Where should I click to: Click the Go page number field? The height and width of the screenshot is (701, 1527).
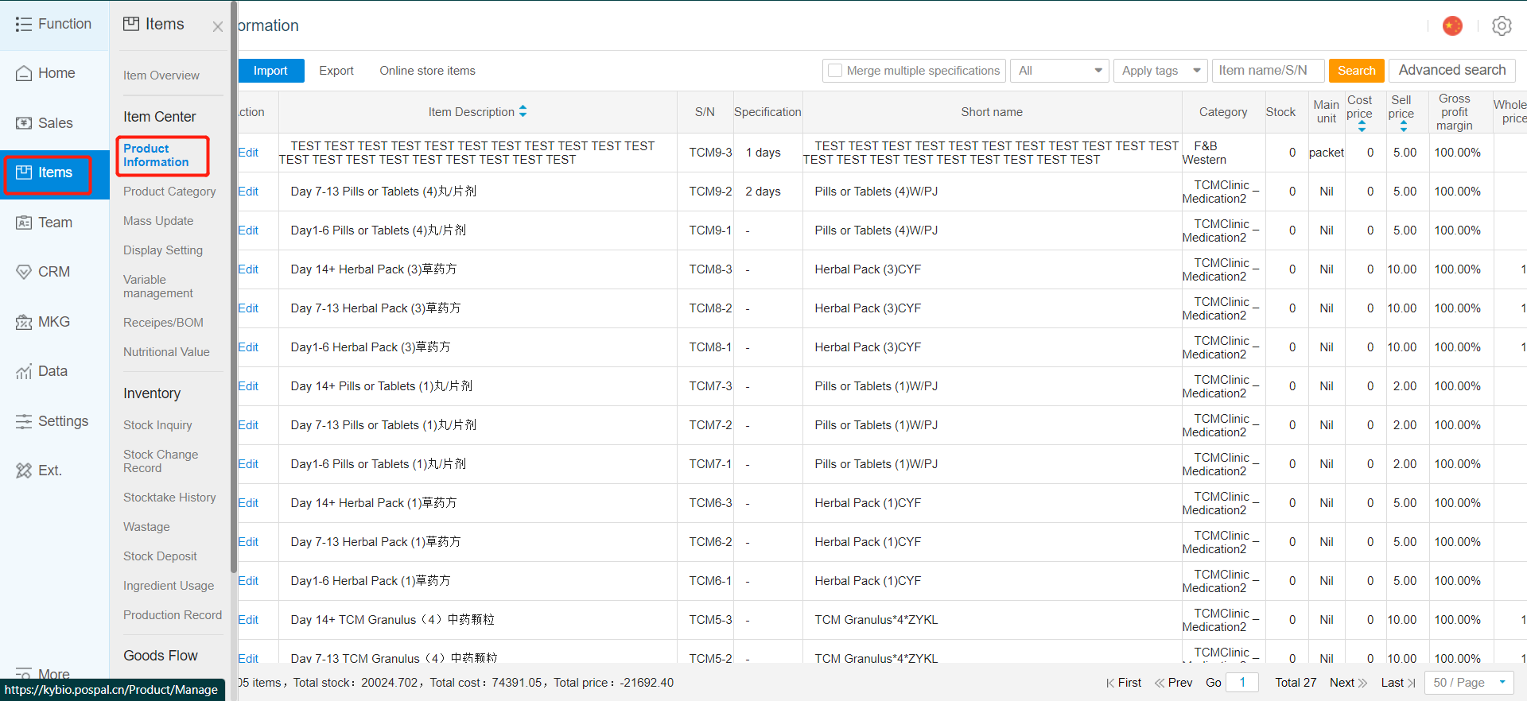1242,683
